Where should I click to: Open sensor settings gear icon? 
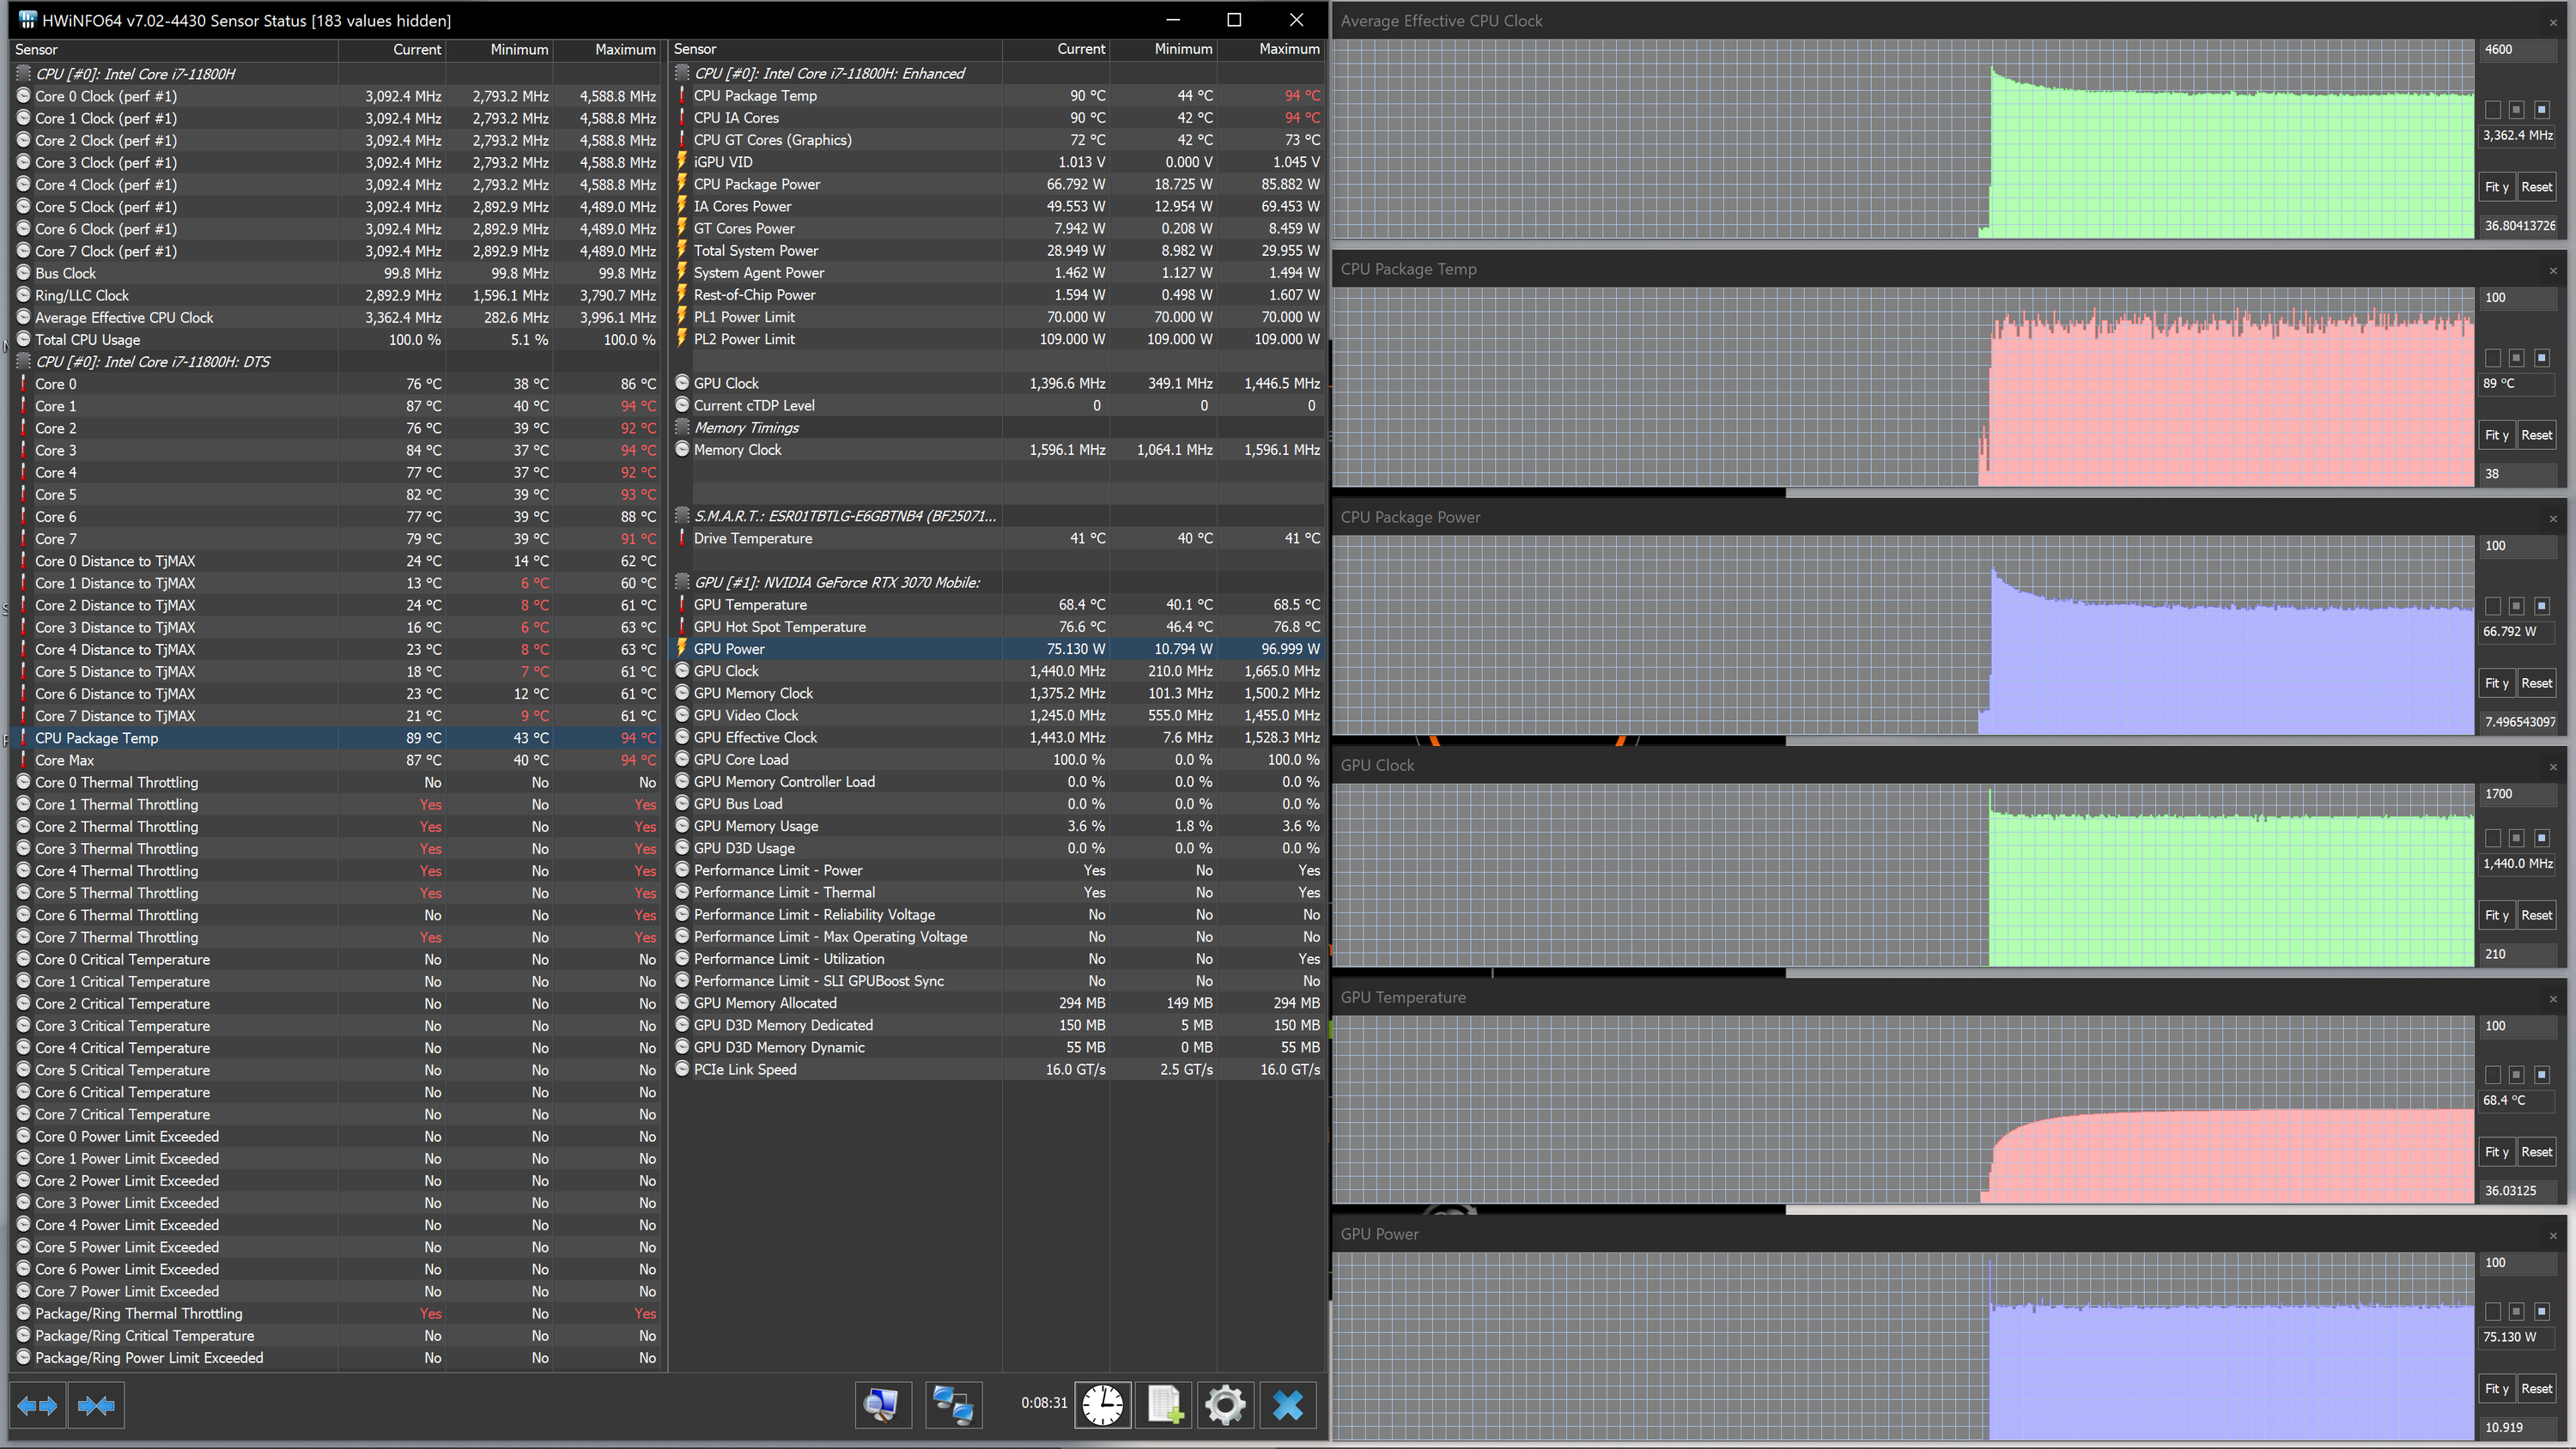tap(1225, 1405)
